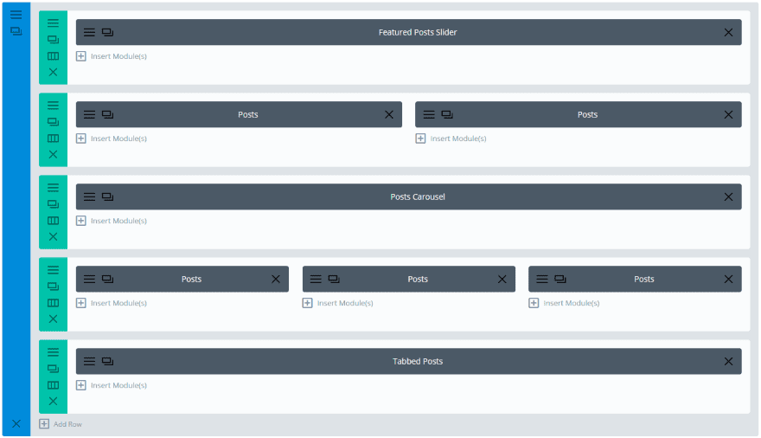Delete the row containing Posts Carousel
Screen dimensions: 761x438
53,236
